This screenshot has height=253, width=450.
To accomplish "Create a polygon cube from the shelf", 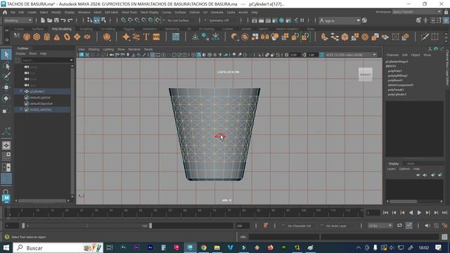I will [37, 37].
